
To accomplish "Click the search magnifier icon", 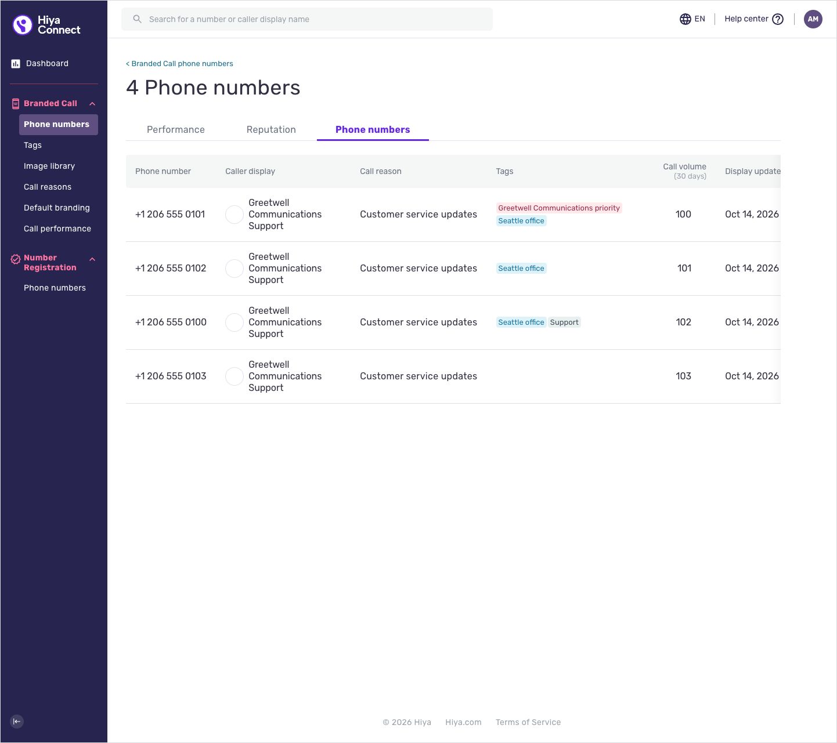I will pyautogui.click(x=138, y=19).
